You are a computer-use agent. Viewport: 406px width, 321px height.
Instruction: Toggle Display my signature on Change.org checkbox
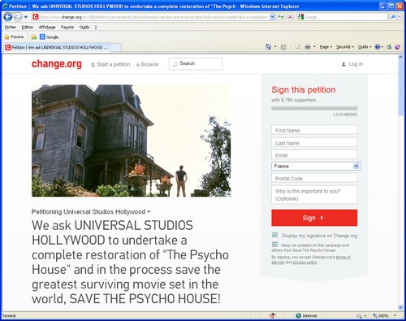coord(274,235)
